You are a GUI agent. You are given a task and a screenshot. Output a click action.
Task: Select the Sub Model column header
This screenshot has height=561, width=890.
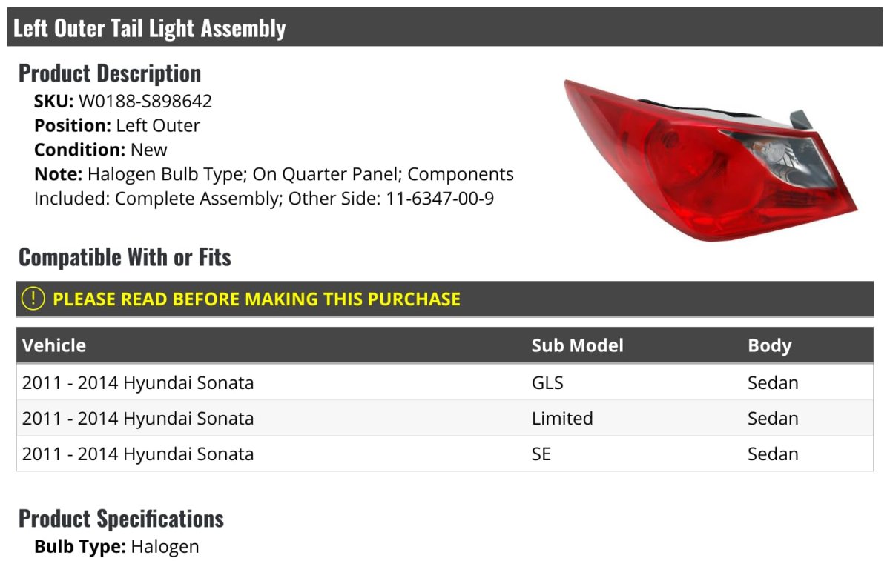pos(577,345)
